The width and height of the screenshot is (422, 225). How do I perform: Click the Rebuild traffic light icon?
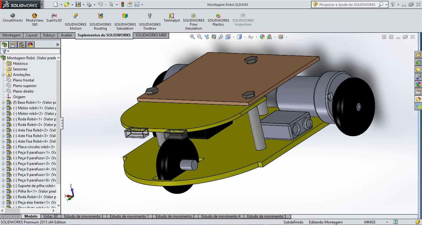123,4
